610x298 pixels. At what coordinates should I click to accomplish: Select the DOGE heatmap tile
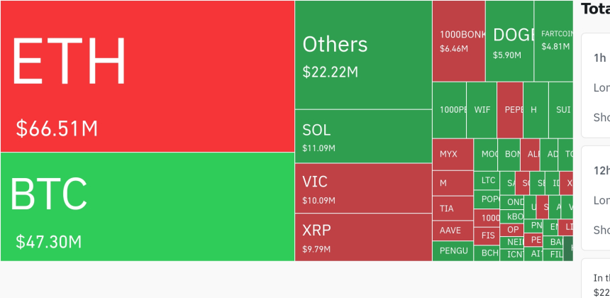509,40
